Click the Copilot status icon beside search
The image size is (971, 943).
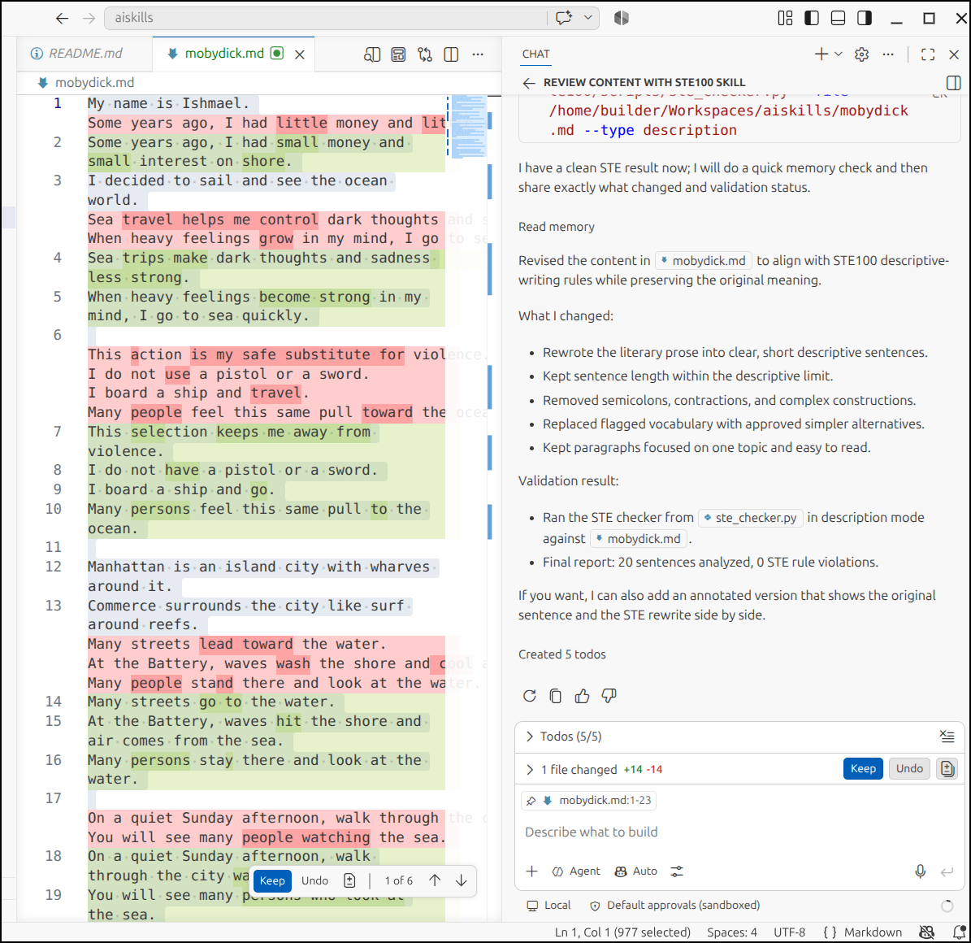[621, 18]
